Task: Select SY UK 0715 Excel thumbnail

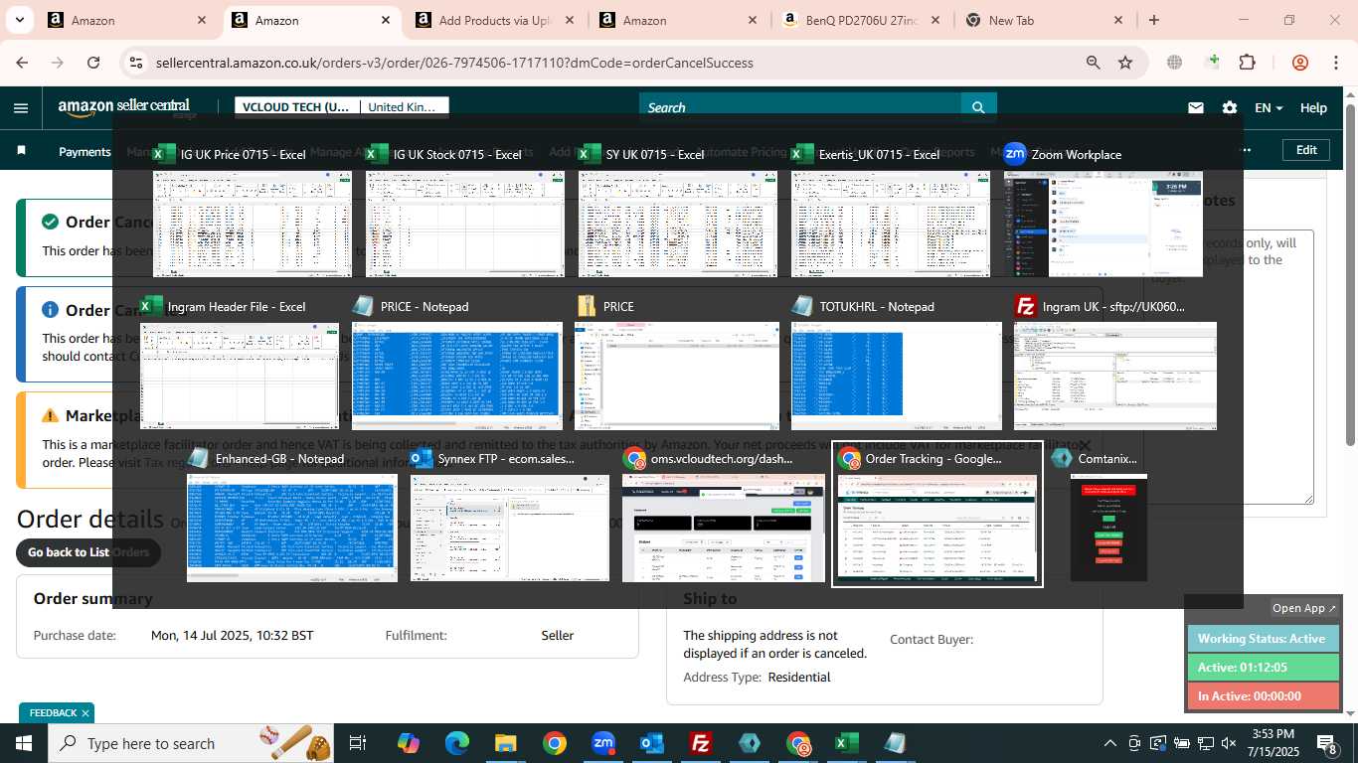Action: pyautogui.click(x=677, y=224)
